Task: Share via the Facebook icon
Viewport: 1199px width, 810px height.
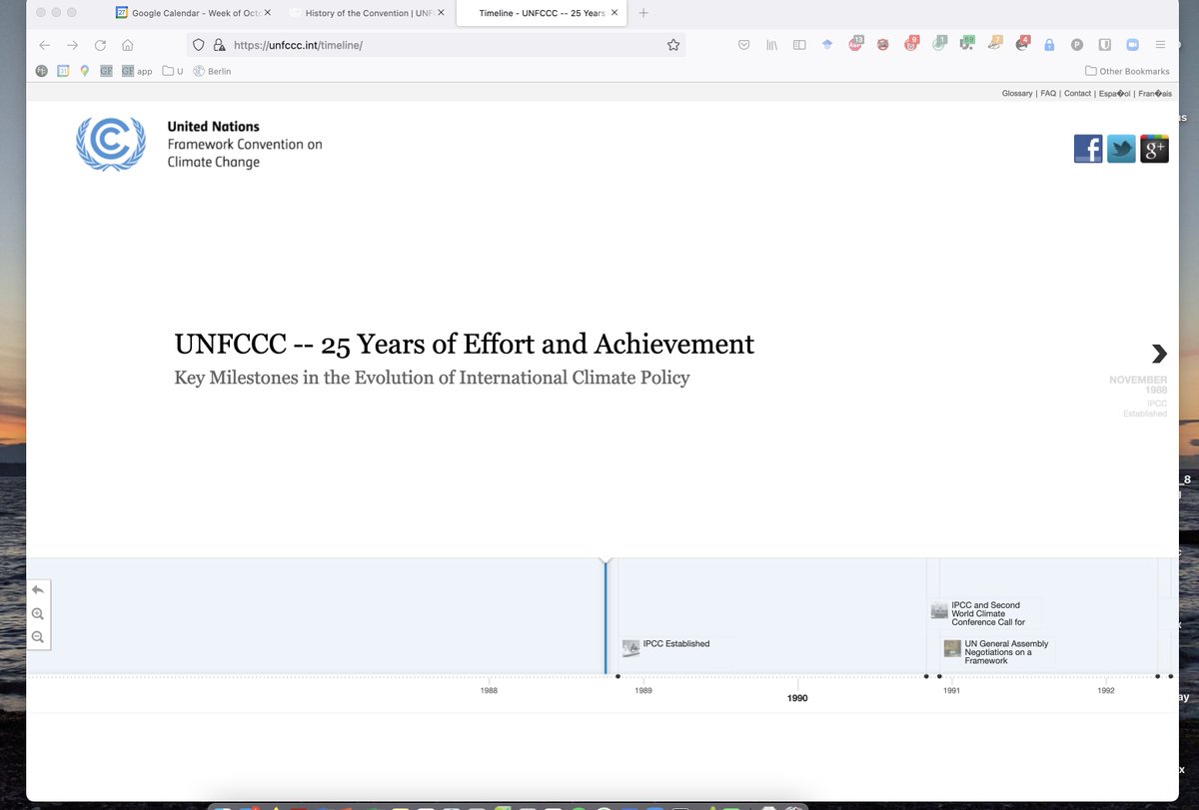Action: [x=1088, y=149]
